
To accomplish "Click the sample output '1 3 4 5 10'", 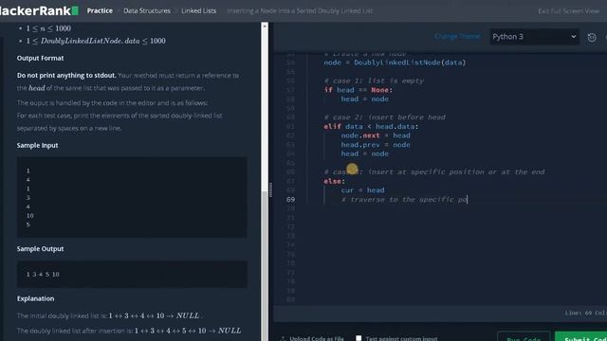I will click(43, 274).
